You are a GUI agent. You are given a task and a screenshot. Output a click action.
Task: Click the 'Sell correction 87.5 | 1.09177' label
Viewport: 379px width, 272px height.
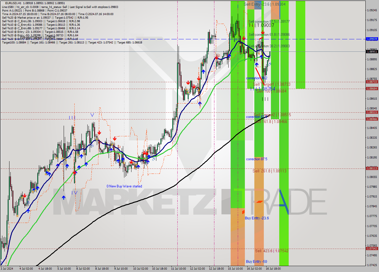269,22
